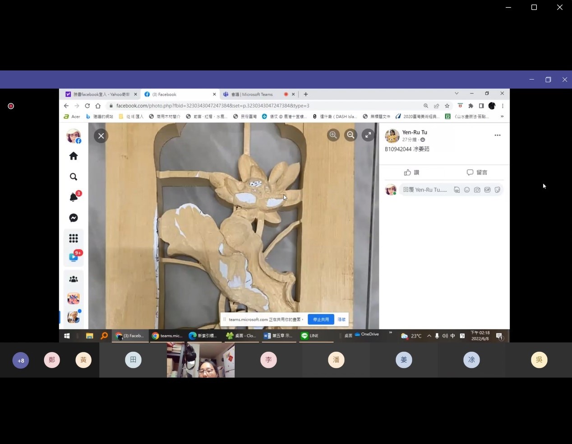Open the post options three-dot menu
This screenshot has width=572, height=444.
[x=497, y=135]
